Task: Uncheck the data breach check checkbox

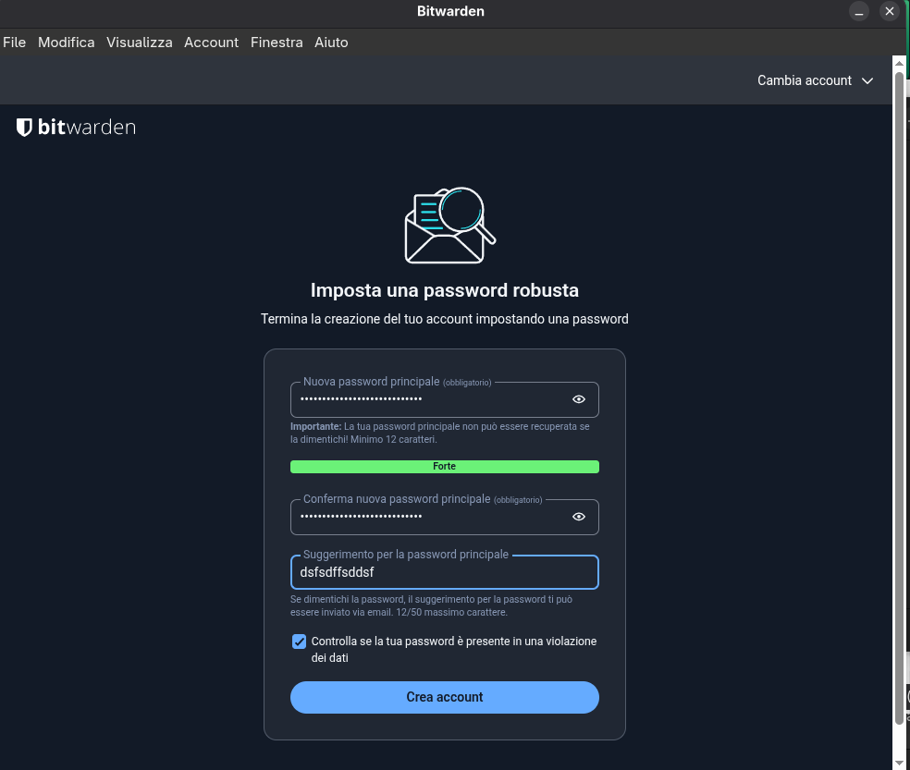Action: [299, 642]
